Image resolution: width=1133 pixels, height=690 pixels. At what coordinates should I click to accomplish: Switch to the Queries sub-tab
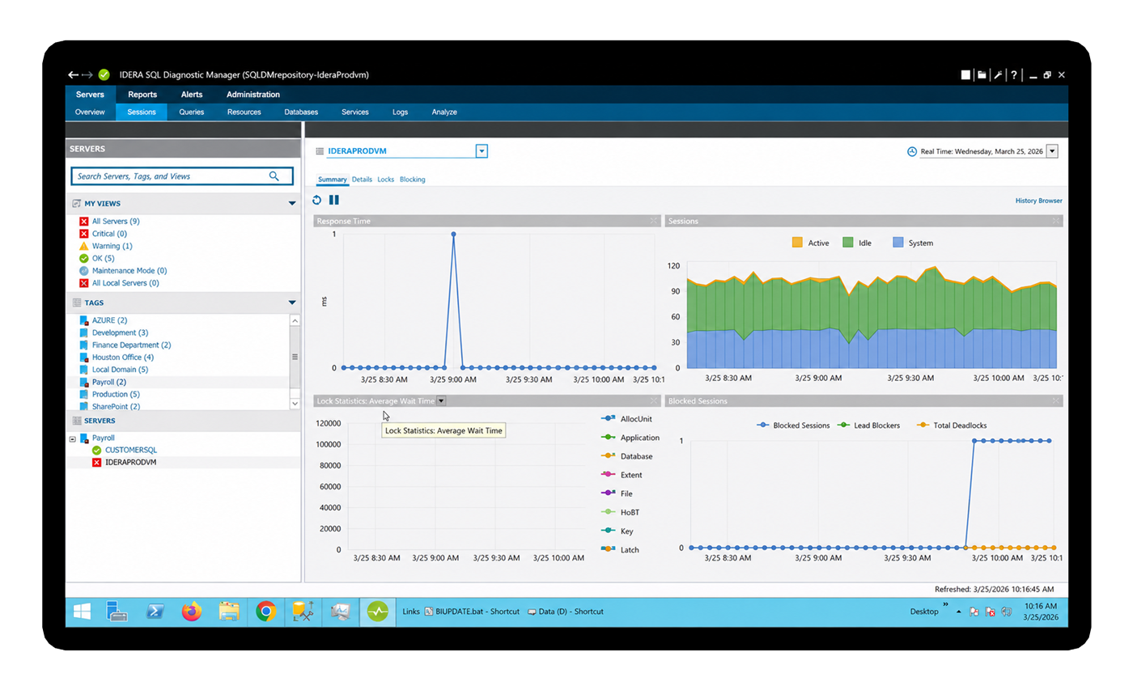click(192, 112)
